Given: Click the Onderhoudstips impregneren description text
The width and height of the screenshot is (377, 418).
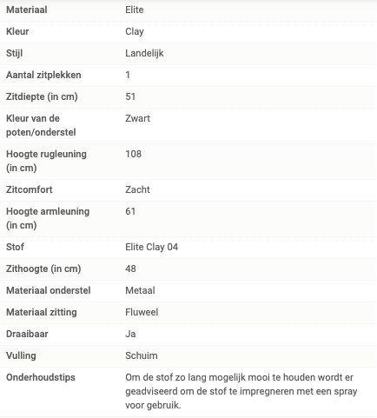Looking at the screenshot, I should [241, 391].
